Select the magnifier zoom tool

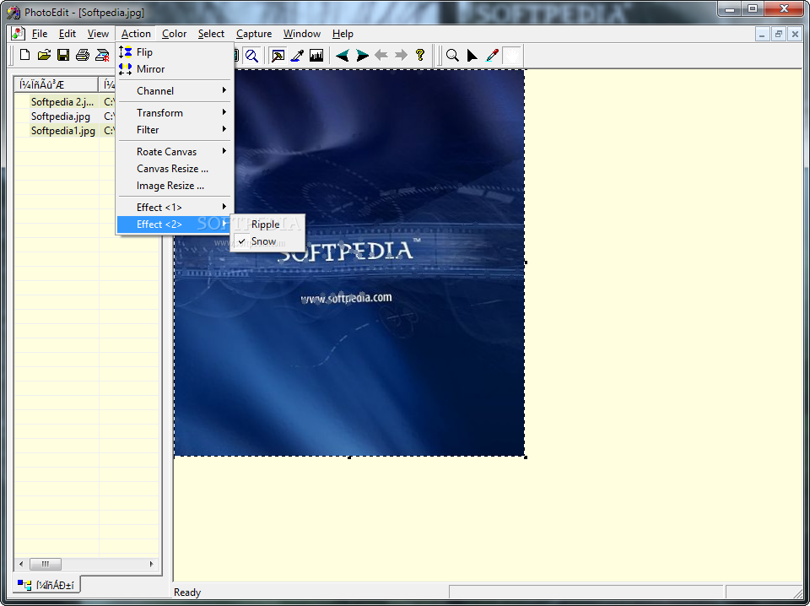click(452, 55)
